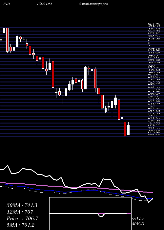The image size is (164, 230).
Task: Click the last white candlestick on the chart
Action: [x=129, y=130]
